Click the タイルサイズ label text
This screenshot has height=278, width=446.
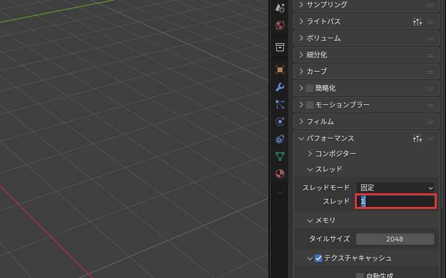[330, 239]
